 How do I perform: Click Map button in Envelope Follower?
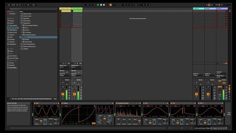(121, 106)
